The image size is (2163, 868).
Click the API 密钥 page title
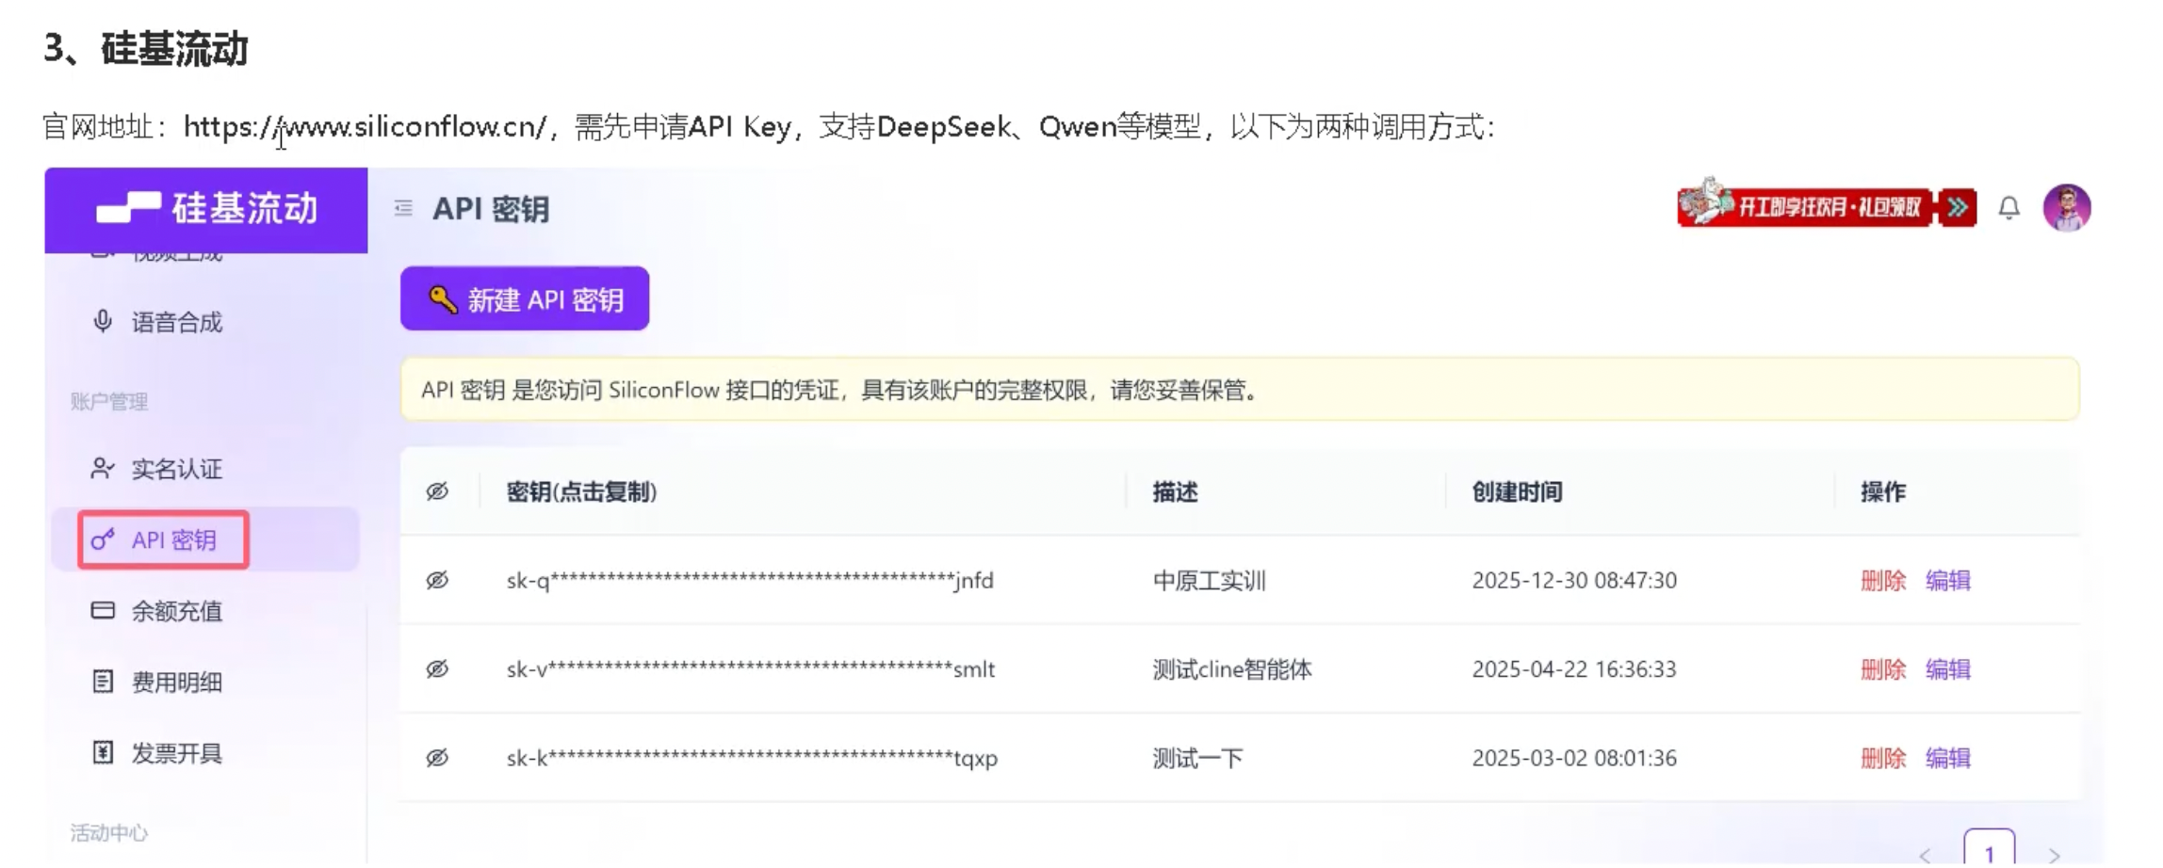pyautogui.click(x=490, y=208)
